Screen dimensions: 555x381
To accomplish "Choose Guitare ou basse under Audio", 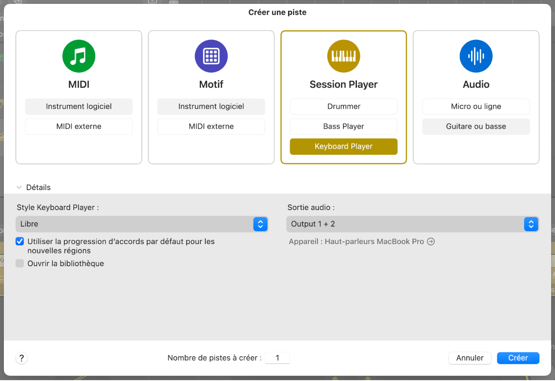I will (x=476, y=126).
